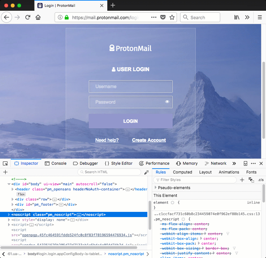Screen dimensions: 266x258
Task: Toggle the pseudo-classes panel
Action: (251, 180)
